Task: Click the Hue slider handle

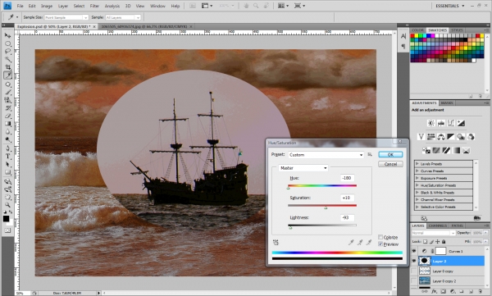Action: coord(289,188)
